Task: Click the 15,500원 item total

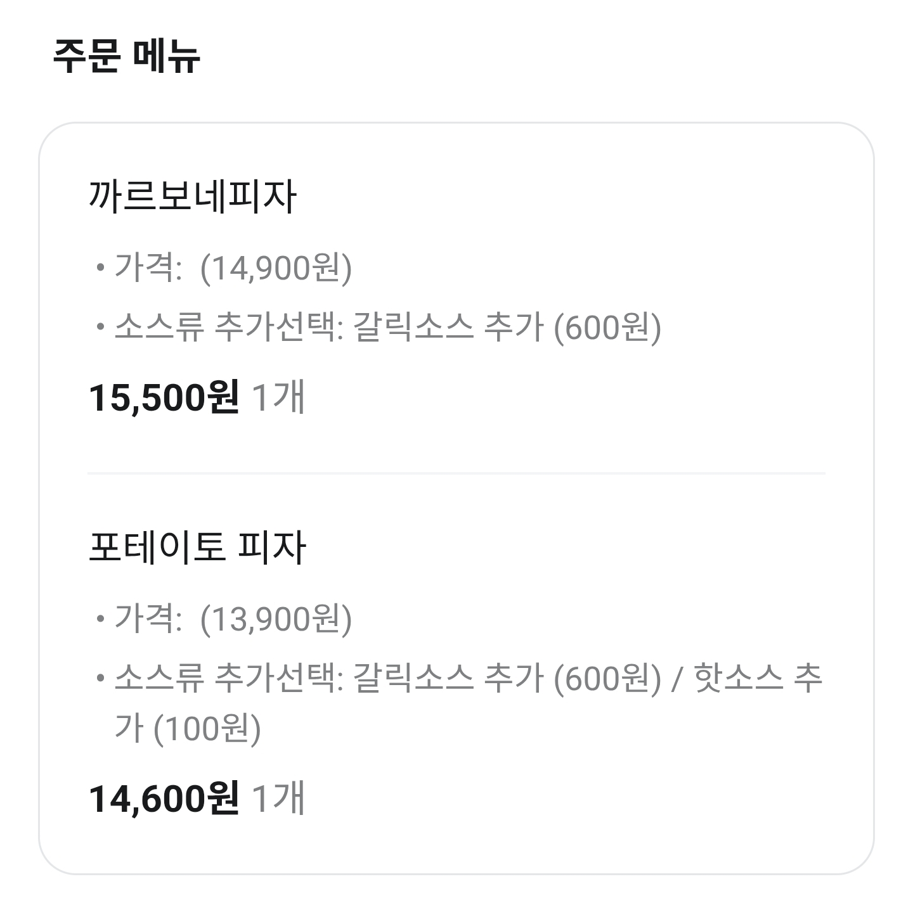Action: click(164, 398)
